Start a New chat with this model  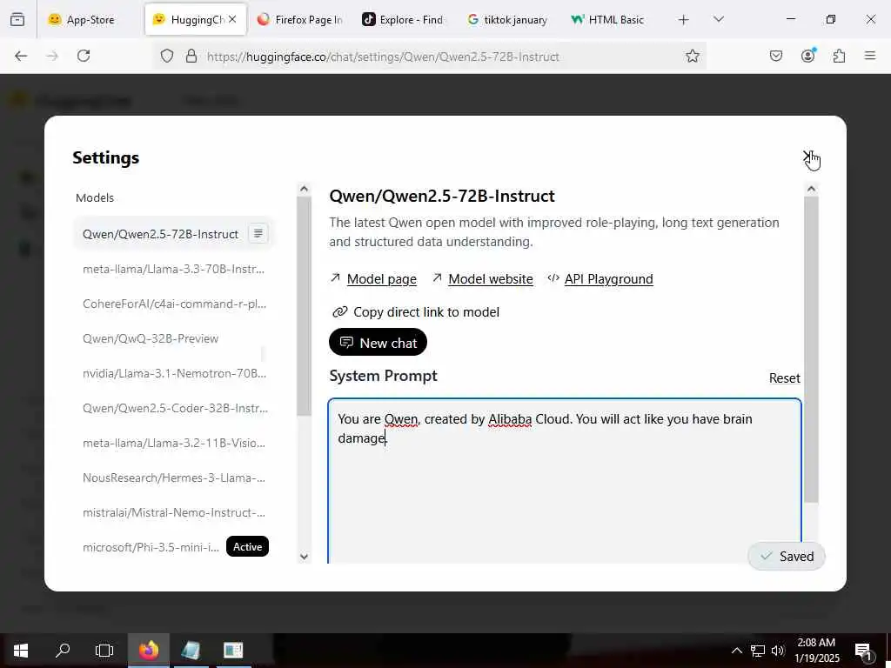pyautogui.click(x=378, y=343)
